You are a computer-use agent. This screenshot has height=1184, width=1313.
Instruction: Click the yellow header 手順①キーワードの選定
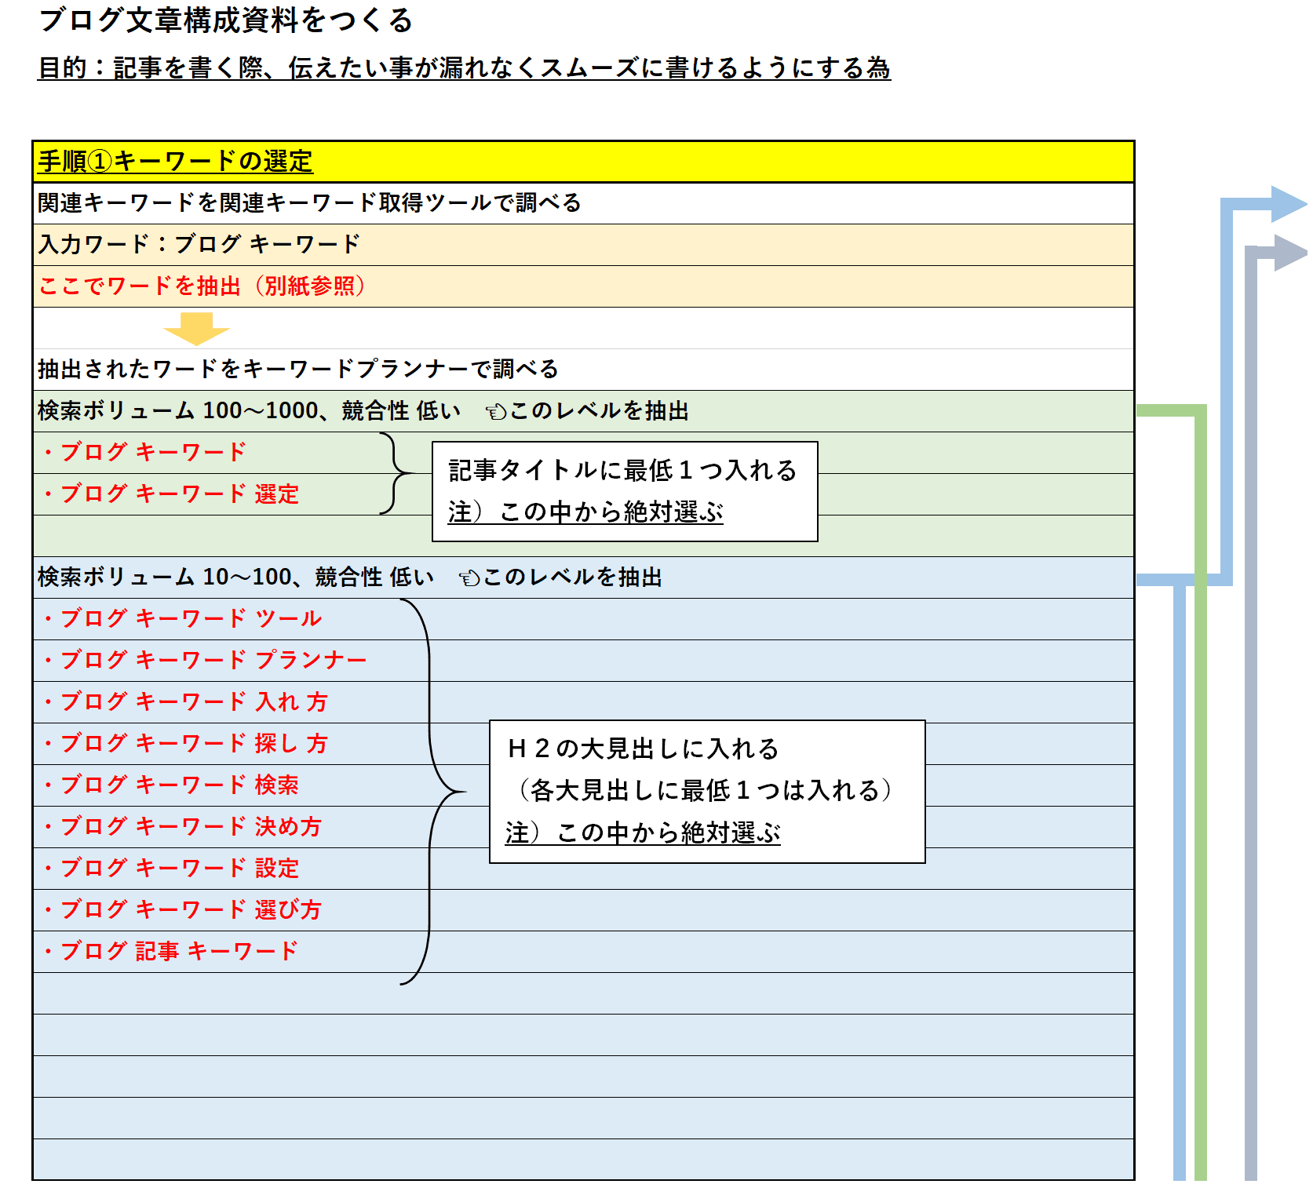click(583, 162)
